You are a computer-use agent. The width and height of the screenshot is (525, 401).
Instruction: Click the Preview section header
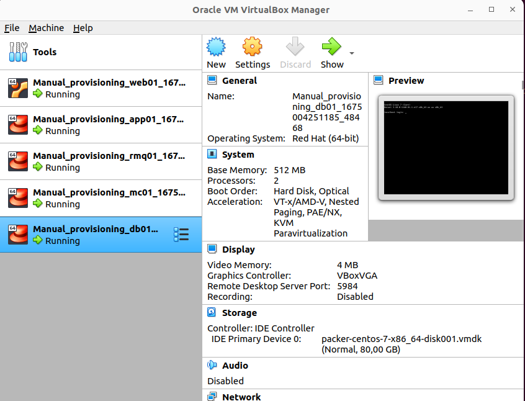click(406, 81)
